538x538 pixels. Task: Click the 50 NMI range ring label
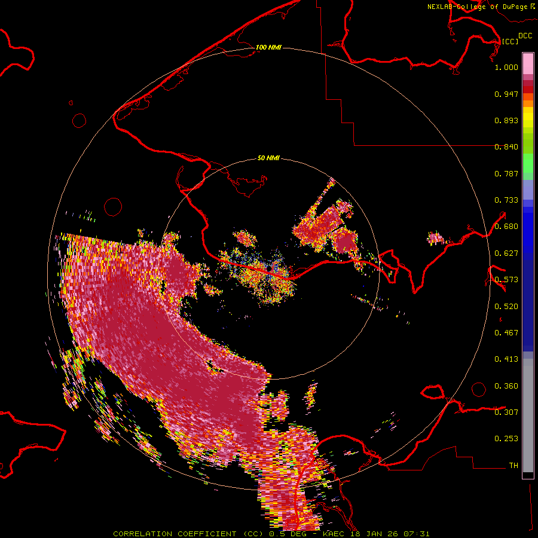point(268,158)
